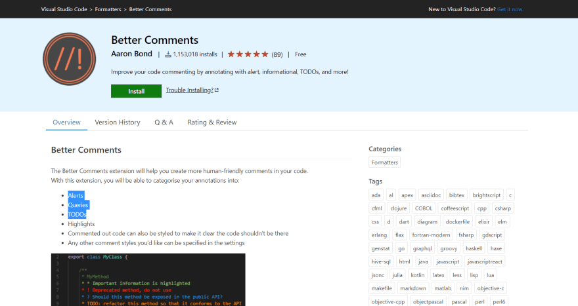Screen dimensions: 578x306
Task: Click the (89) review count
Action: (x=277, y=55)
